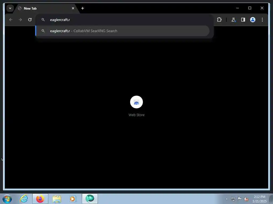Image resolution: width=273 pixels, height=204 pixels.
Task: Click the Web Store label
Action: (x=136, y=115)
